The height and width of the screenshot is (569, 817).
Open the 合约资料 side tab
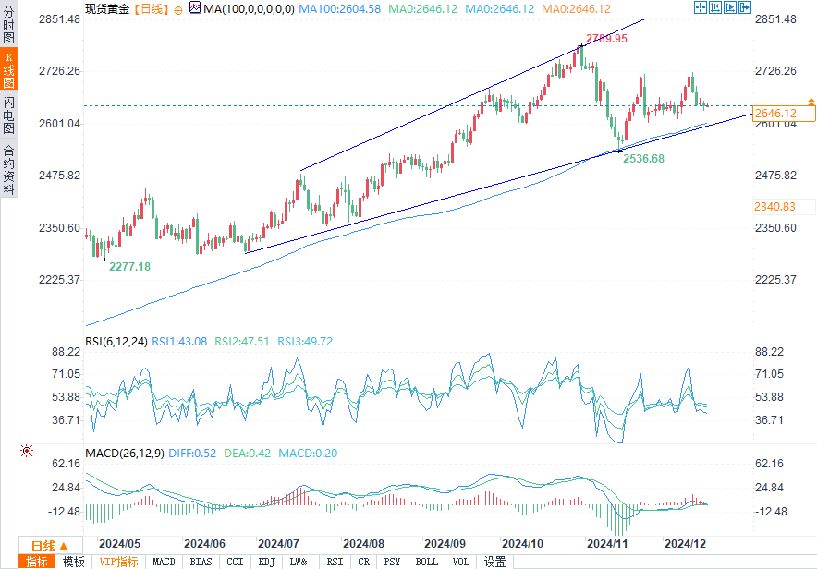pos(8,170)
